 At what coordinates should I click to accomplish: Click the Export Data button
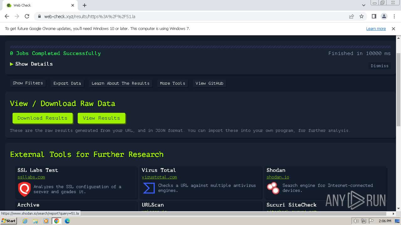point(67,83)
